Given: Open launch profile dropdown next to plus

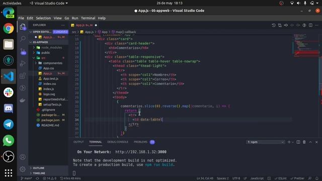Looking at the screenshot, I should coord(293,142).
